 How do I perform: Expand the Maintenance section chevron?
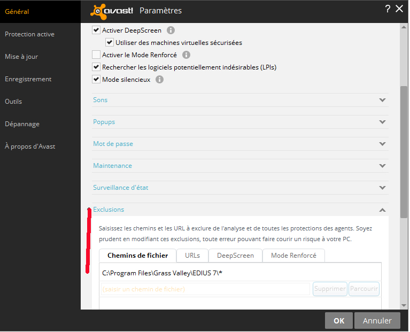[x=383, y=166]
